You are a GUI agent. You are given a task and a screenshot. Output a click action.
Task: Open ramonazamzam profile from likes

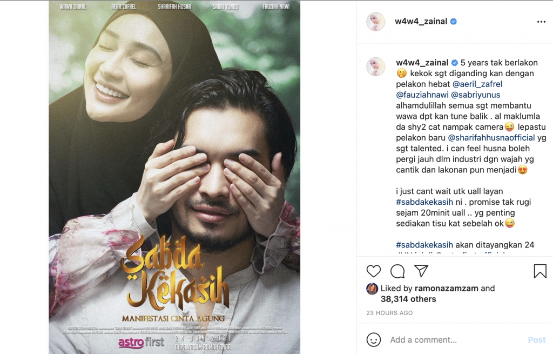(x=447, y=289)
